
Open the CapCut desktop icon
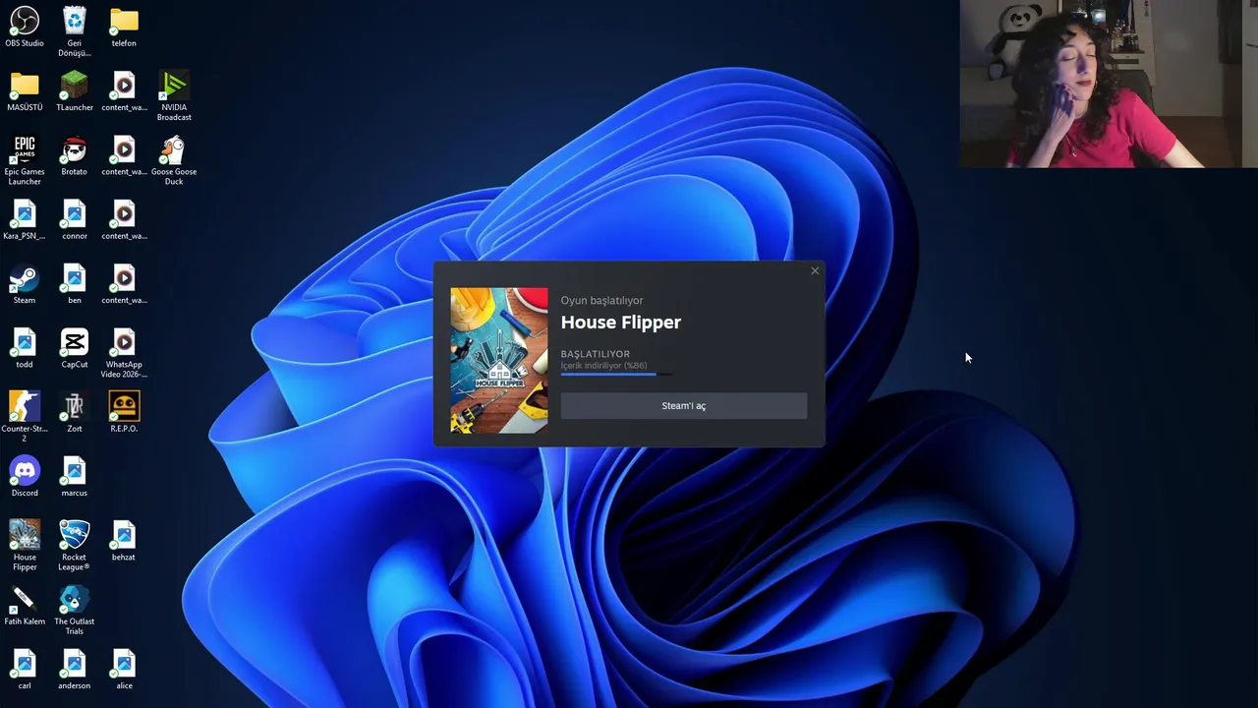click(74, 348)
